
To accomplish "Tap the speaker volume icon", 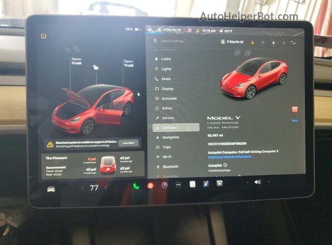I will pos(257,182).
